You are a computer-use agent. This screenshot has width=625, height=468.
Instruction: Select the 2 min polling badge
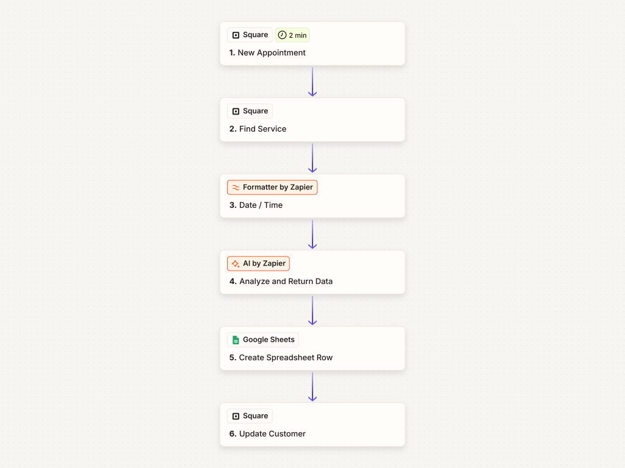(x=292, y=35)
